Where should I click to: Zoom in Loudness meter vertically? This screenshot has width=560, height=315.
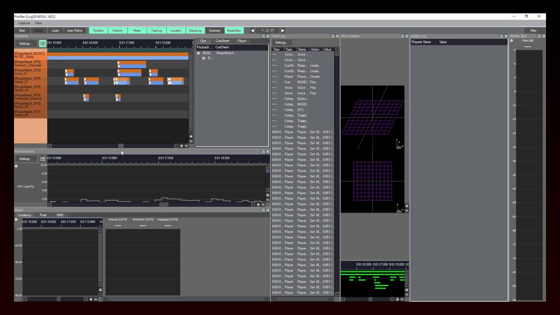tap(100, 290)
